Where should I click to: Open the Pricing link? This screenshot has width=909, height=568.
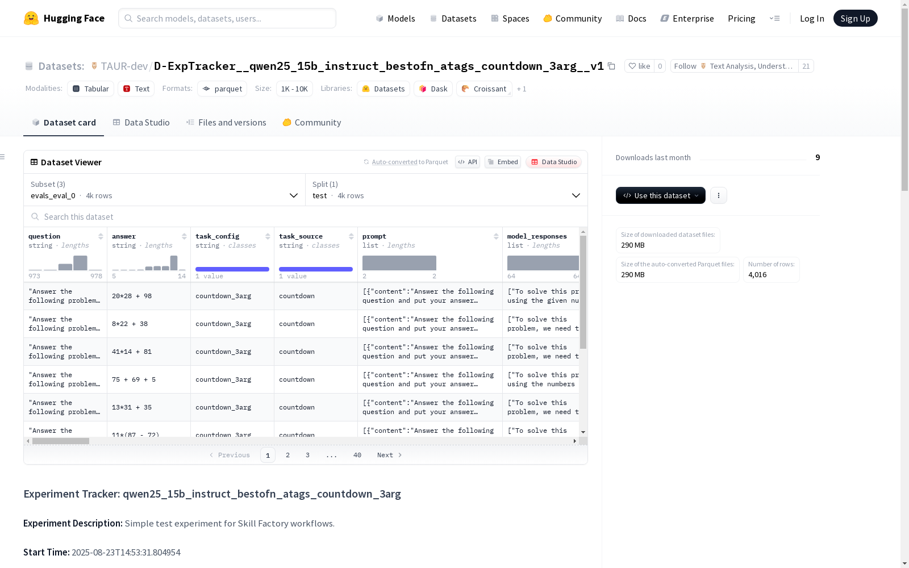coord(741,18)
